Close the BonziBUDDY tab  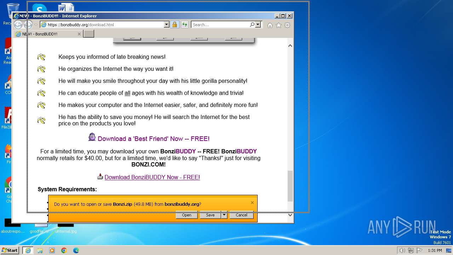(x=79, y=34)
